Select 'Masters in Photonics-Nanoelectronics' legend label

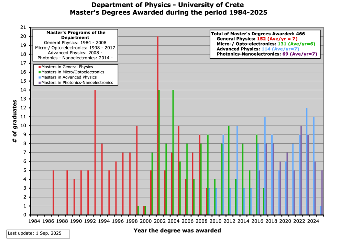pos(77,82)
